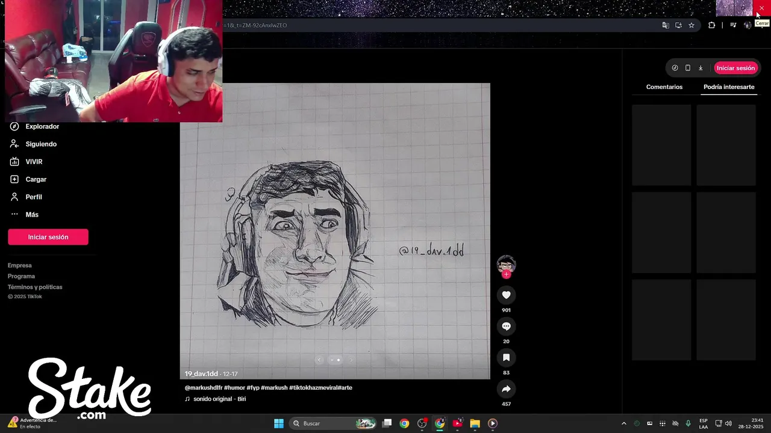Open OBS Studio from the taskbar

point(422,423)
